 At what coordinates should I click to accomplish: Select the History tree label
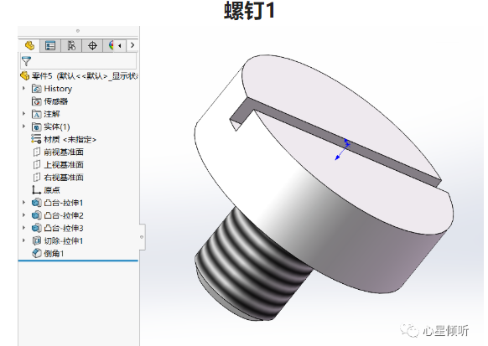[x=58, y=89]
